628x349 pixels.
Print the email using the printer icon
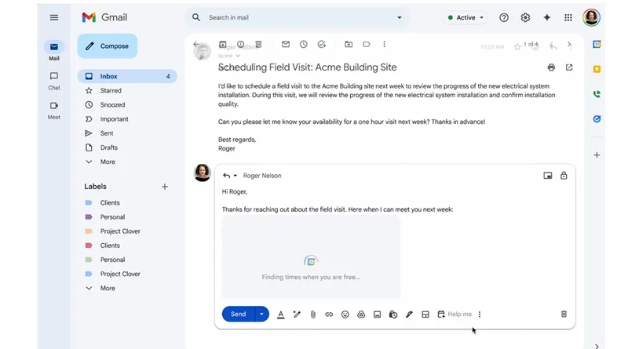click(551, 67)
